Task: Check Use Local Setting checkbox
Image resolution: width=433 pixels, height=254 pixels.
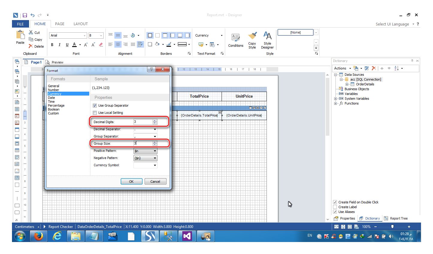Action: pos(95,113)
